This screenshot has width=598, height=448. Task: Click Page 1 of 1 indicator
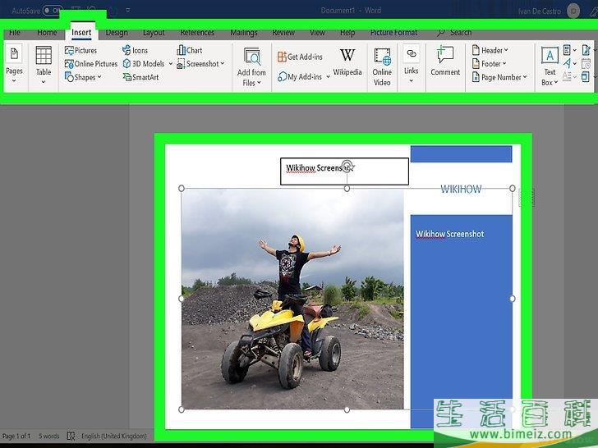pos(16,436)
